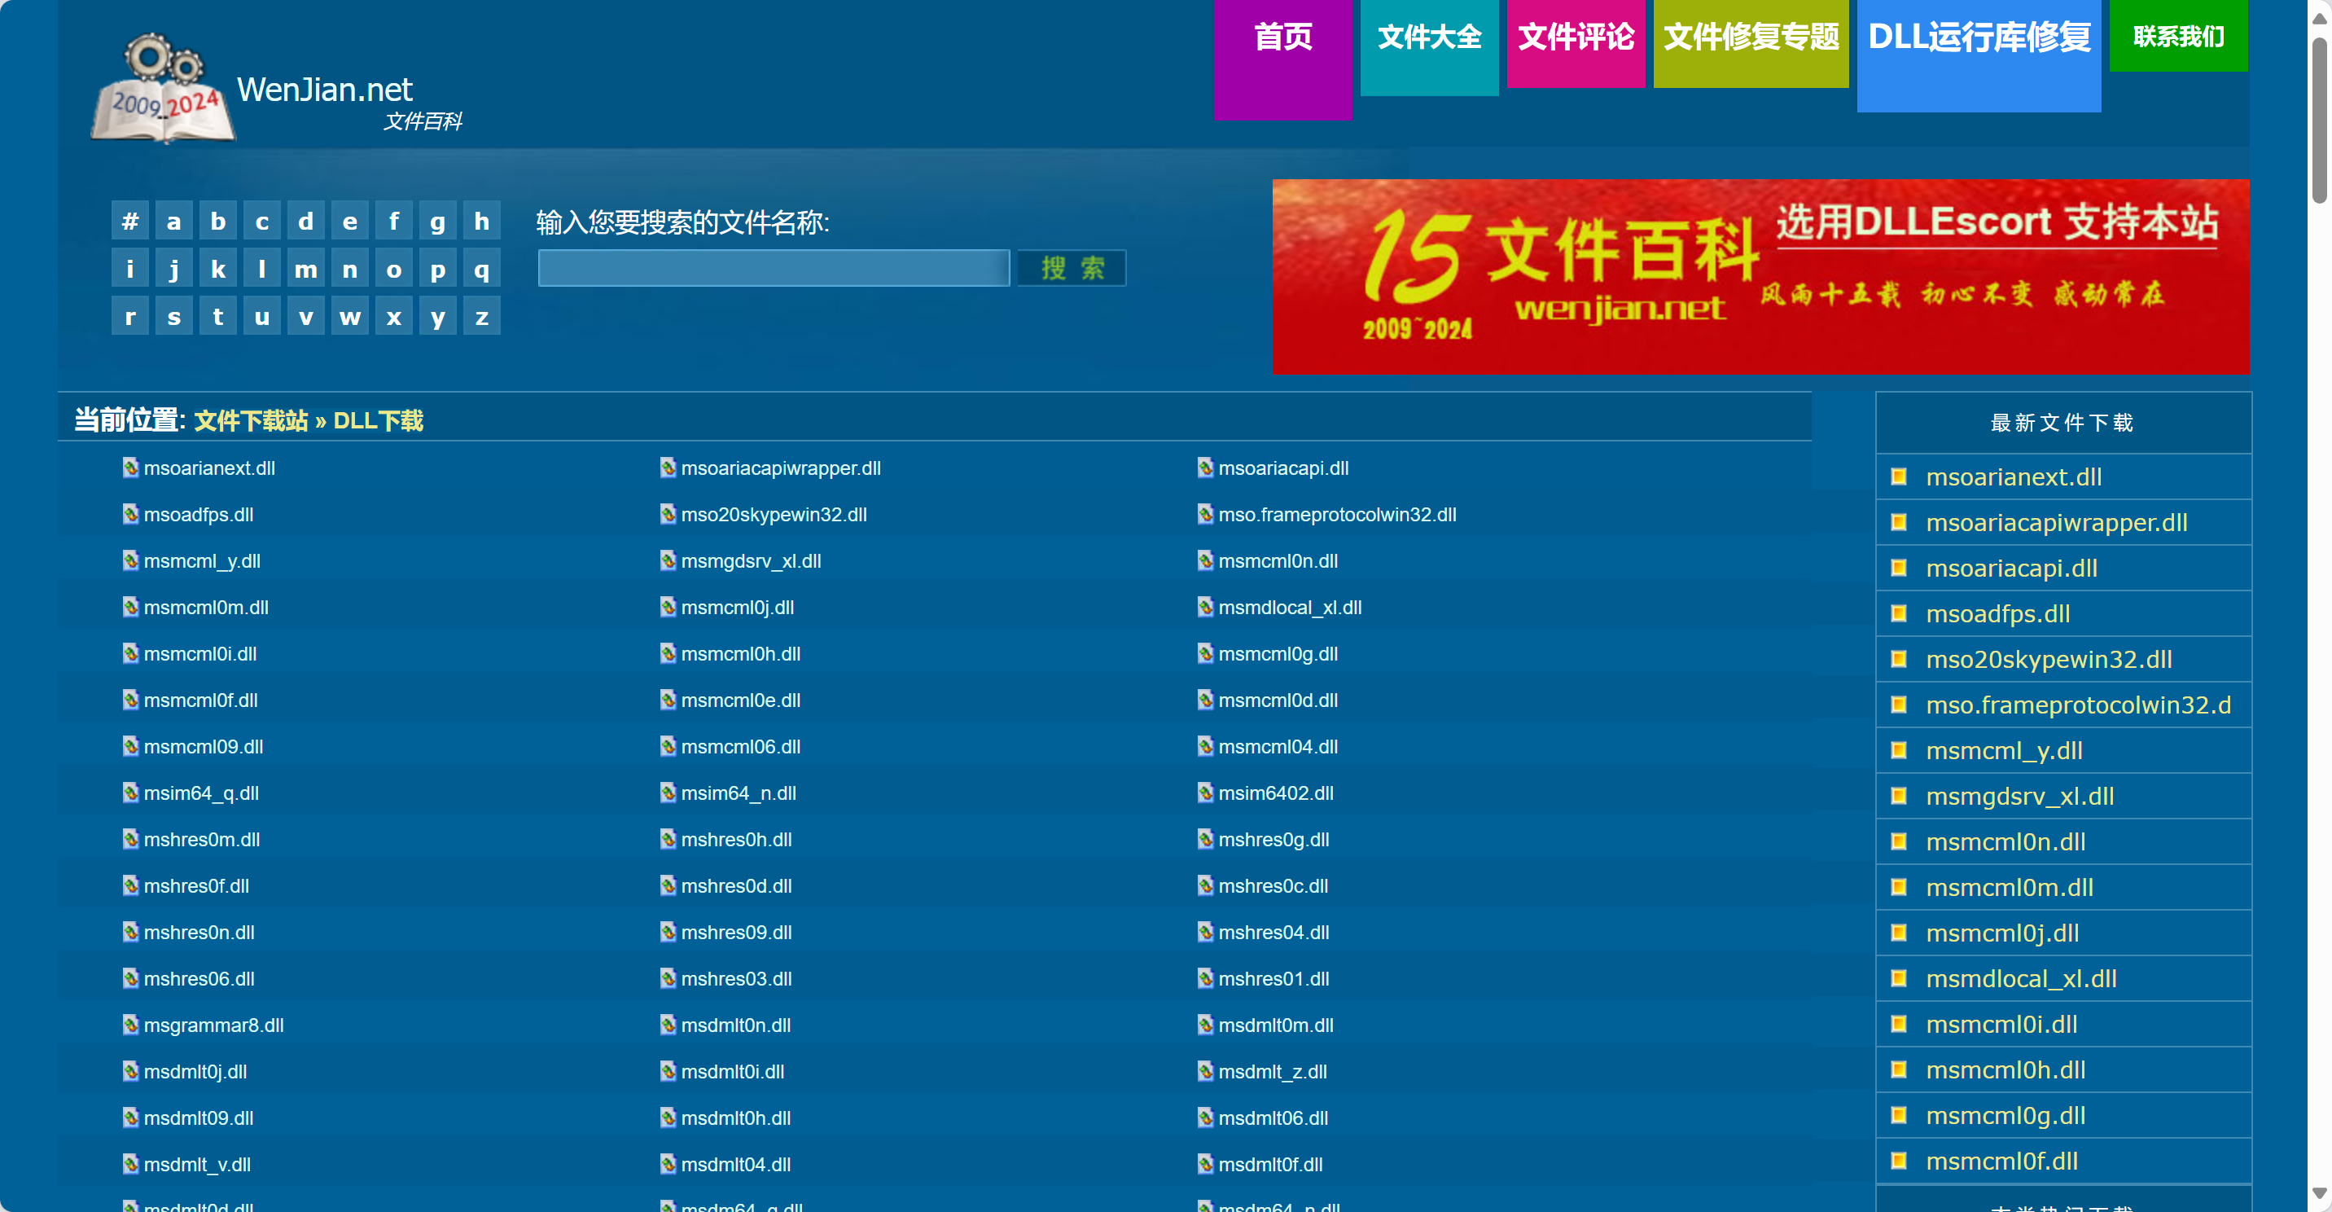Open sidebar link msmcml0i.dll
Screen dimensions: 2332x1212
coord(2001,1024)
